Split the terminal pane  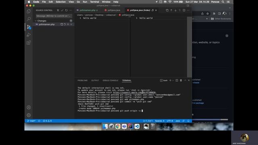pyautogui.click(x=177, y=80)
